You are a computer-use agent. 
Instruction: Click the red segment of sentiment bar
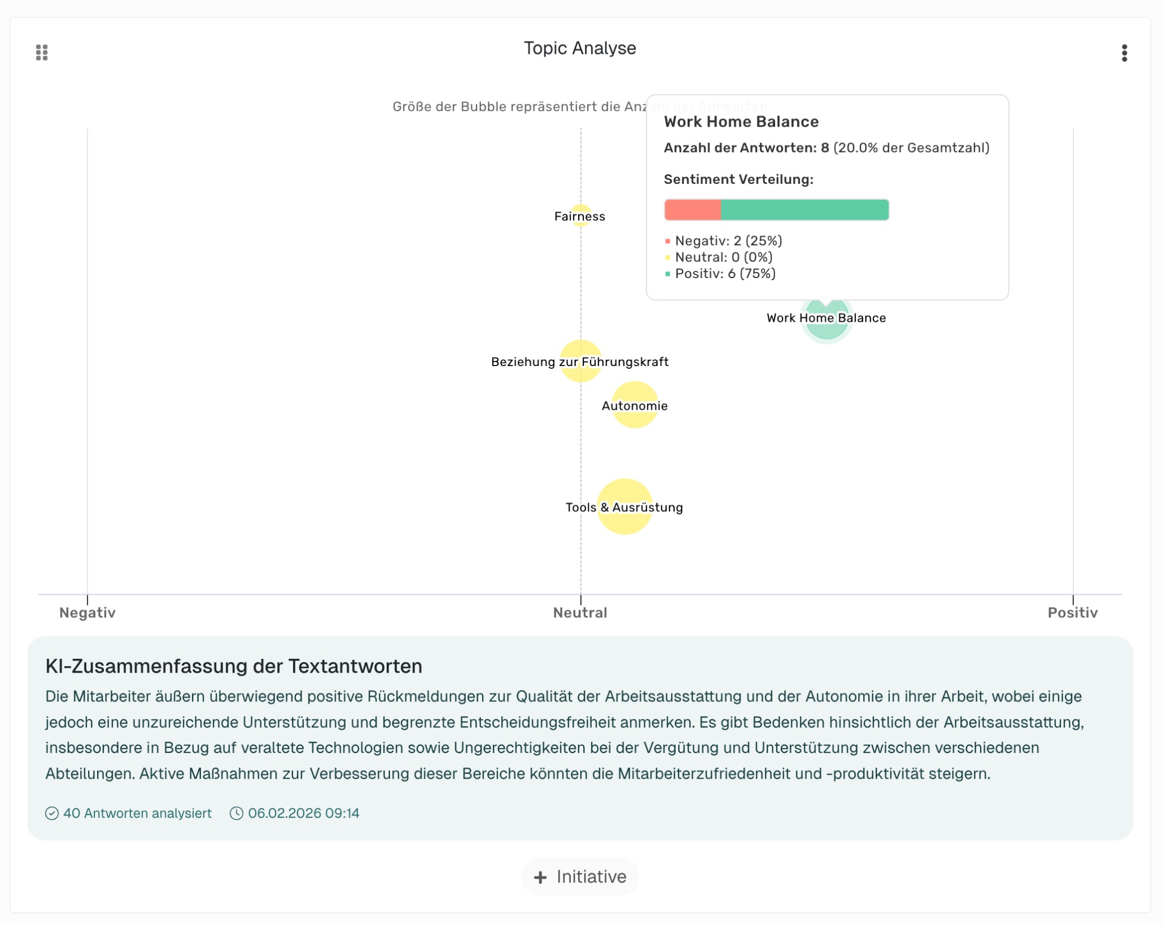[692, 210]
